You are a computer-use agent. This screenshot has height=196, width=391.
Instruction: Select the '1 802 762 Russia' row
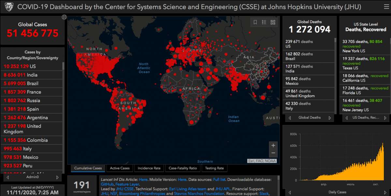[x=32, y=100]
